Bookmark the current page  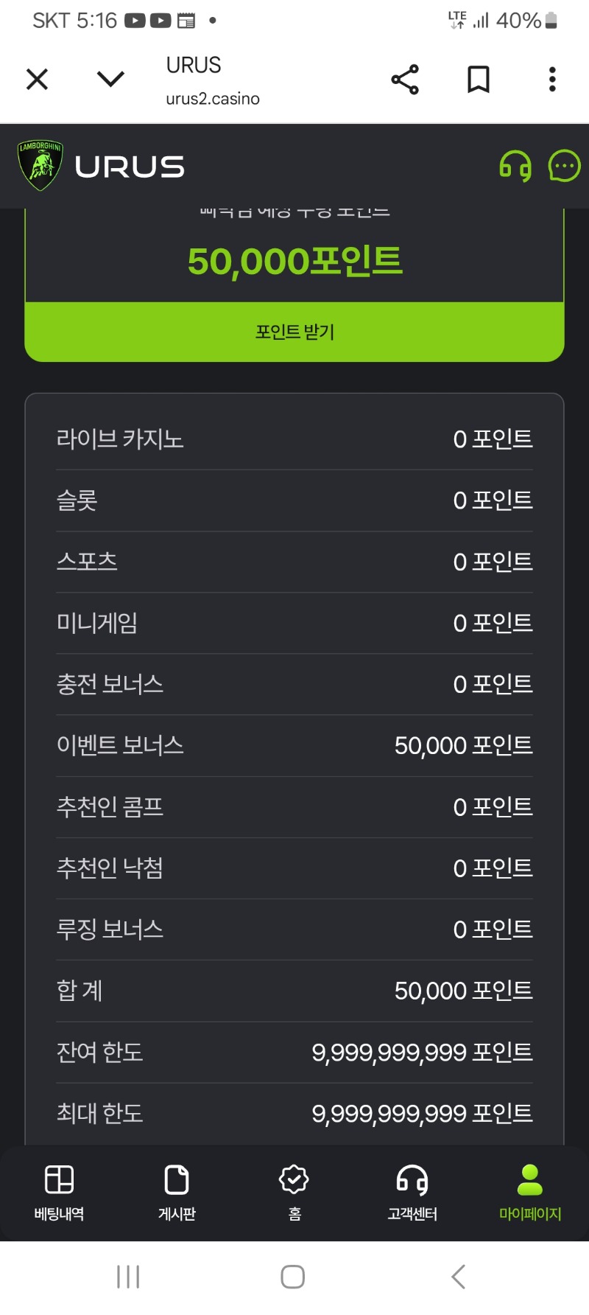479,80
